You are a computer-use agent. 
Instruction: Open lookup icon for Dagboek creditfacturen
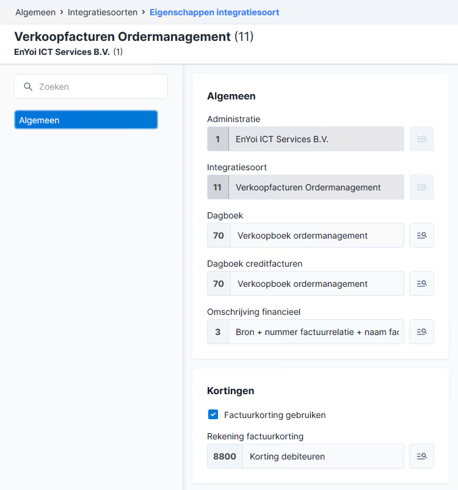421,283
